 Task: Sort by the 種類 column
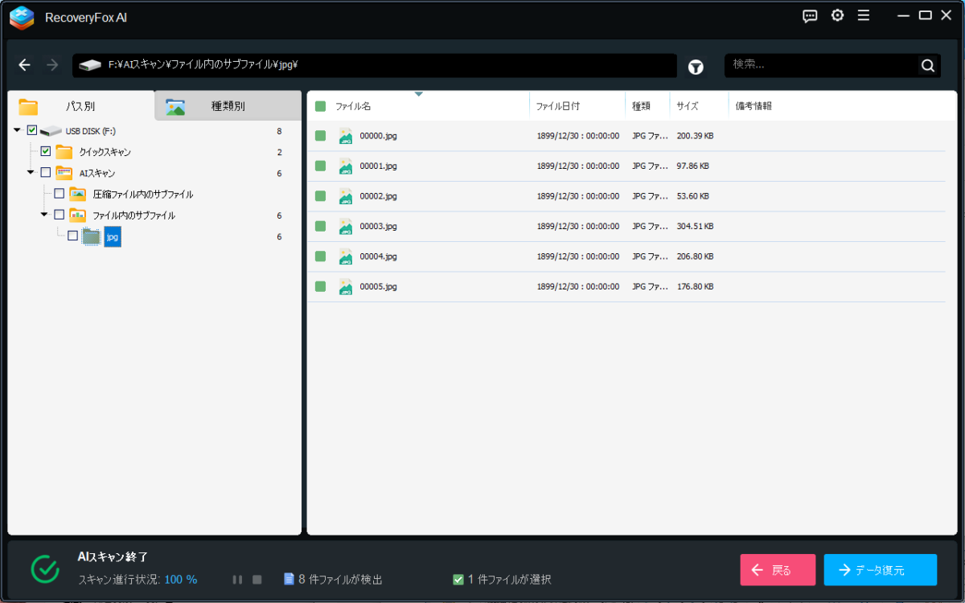(641, 106)
